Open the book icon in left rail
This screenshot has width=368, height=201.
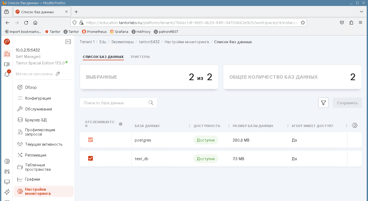[x=7, y=64]
